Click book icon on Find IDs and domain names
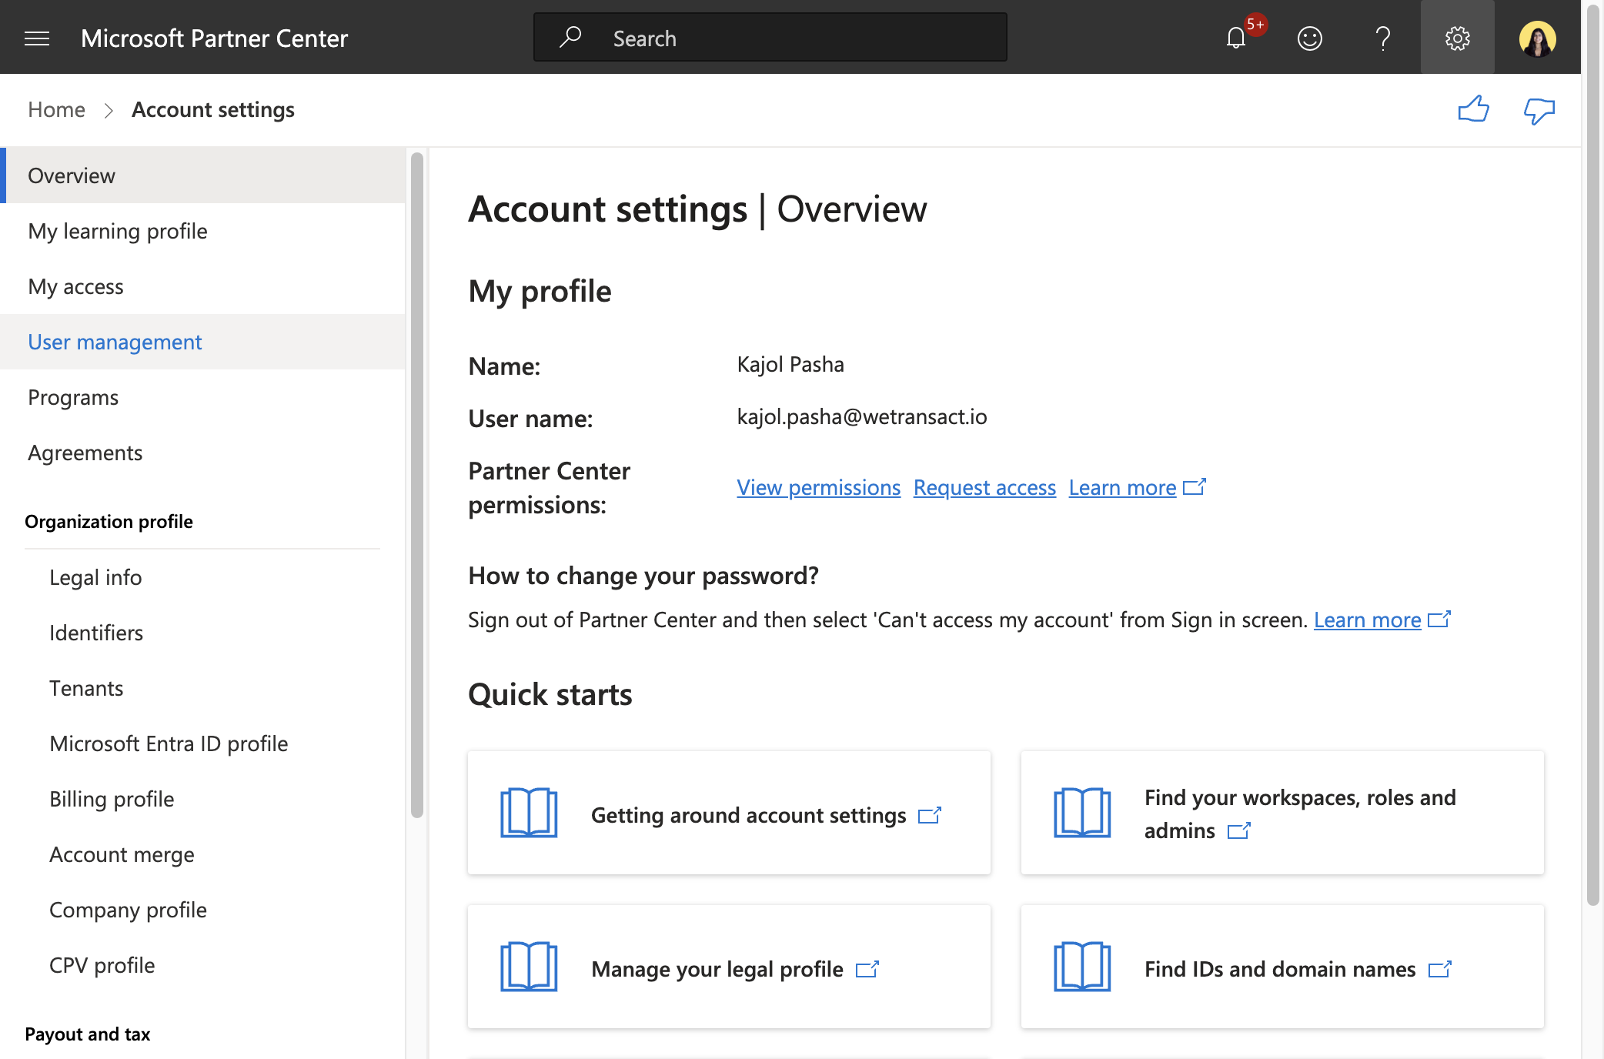The height and width of the screenshot is (1059, 1604). tap(1082, 967)
